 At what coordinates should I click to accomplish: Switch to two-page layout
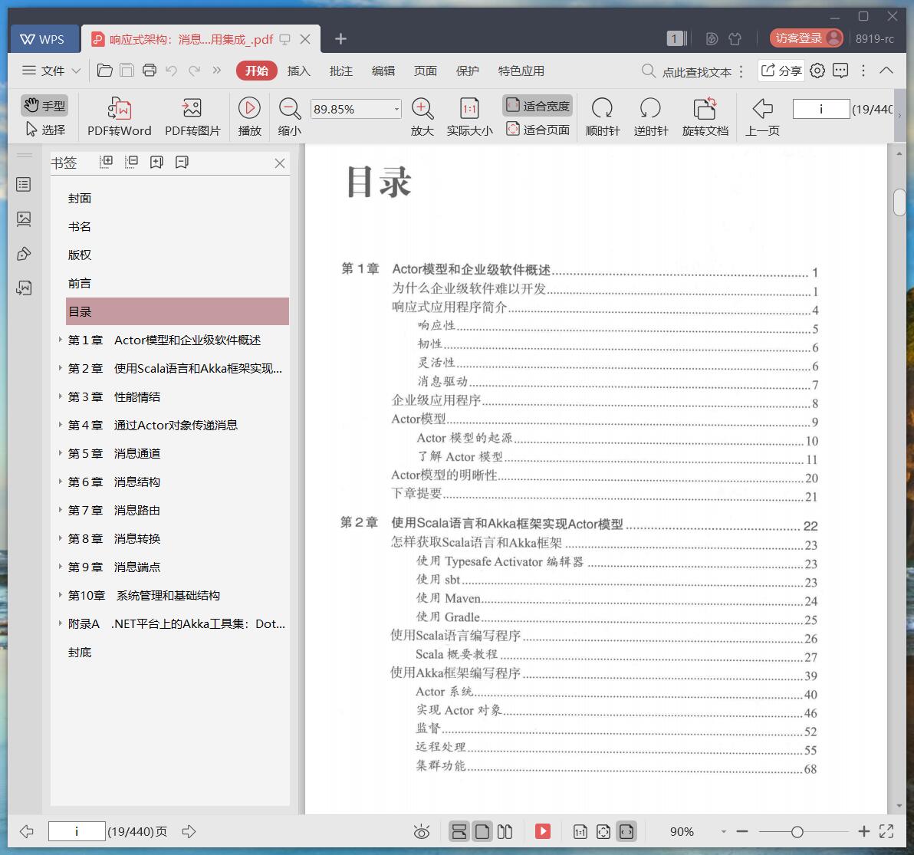(x=505, y=832)
